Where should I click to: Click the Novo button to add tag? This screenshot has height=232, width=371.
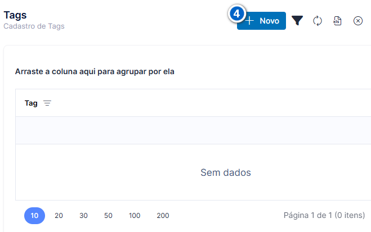[x=261, y=21]
